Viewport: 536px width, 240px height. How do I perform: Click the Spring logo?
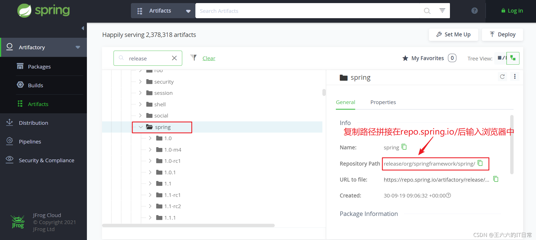(43, 11)
